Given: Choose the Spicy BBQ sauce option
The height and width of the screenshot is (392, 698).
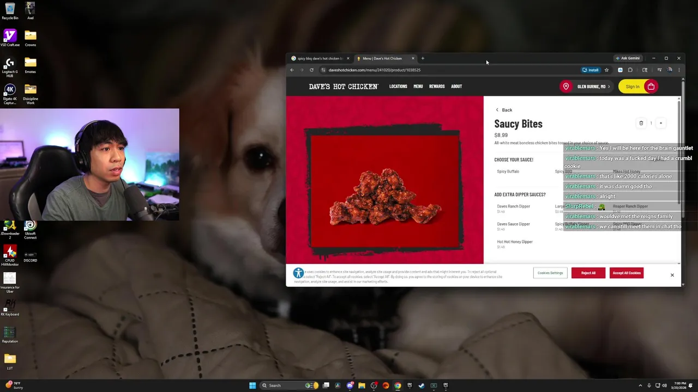Looking at the screenshot, I should tap(564, 171).
